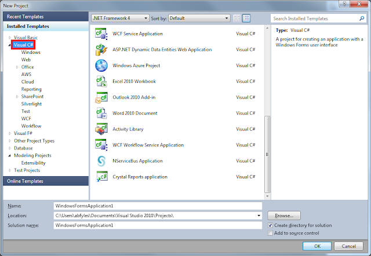Select the Cloud category
The image size is (371, 256).
pyautogui.click(x=27, y=82)
